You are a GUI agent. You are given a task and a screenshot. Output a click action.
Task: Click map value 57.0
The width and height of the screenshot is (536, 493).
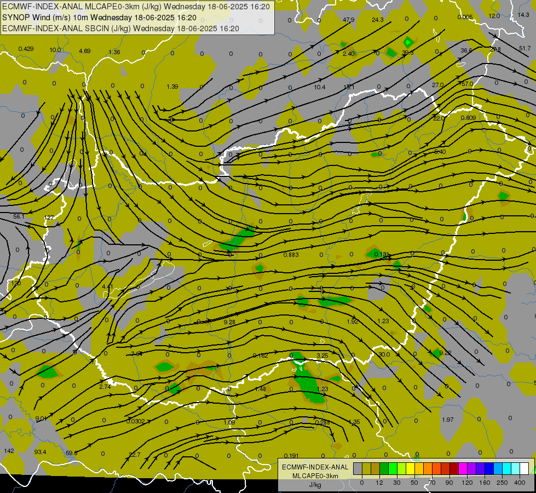click(468, 84)
